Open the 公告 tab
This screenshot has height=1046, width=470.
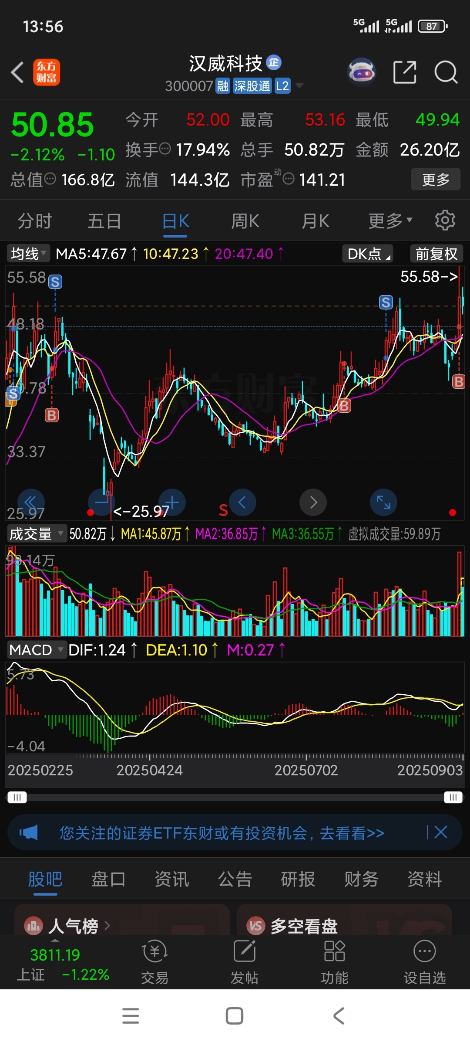[x=235, y=879]
